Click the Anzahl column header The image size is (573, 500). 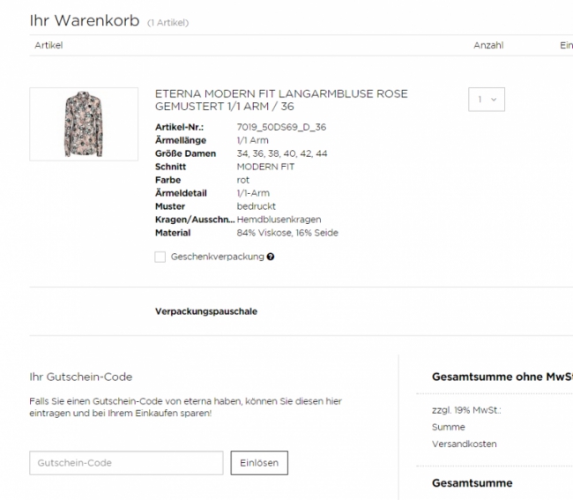[488, 45]
